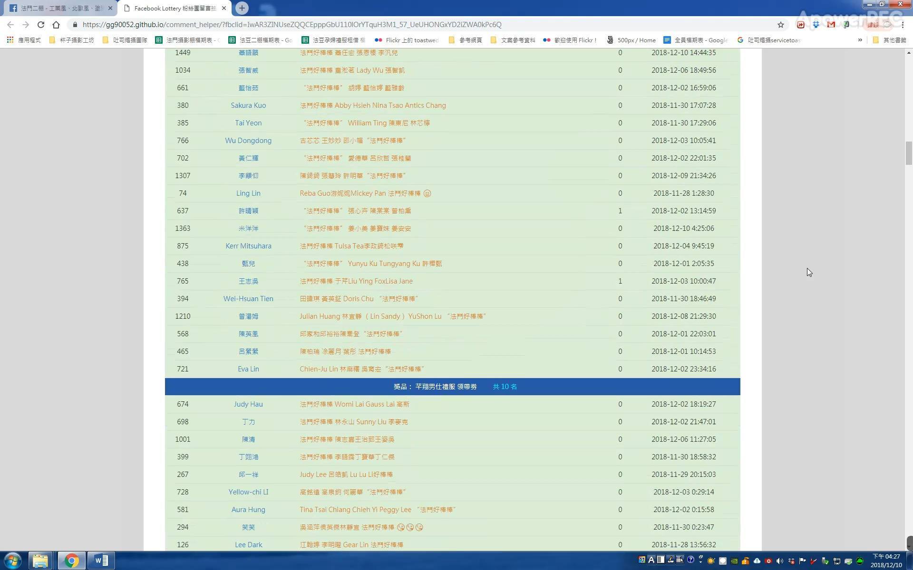Expand the language bar options arrow
913x570 pixels.
pyautogui.click(x=700, y=562)
